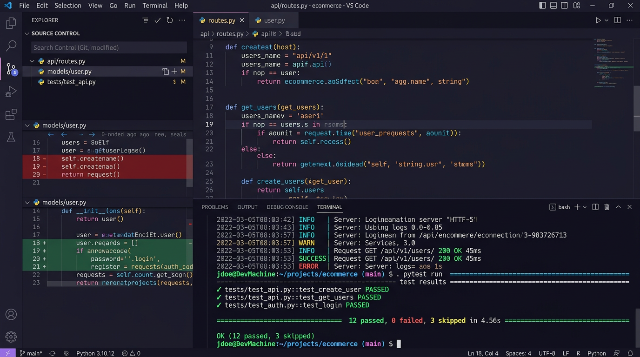Open the Extensions view in activity bar

coord(11,115)
